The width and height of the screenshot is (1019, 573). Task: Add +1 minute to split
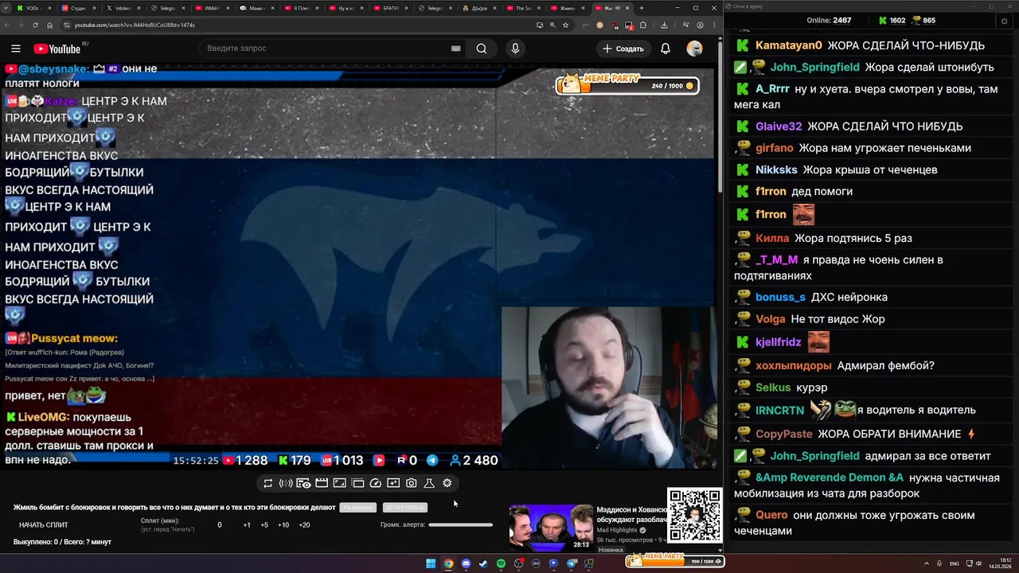pyautogui.click(x=247, y=524)
